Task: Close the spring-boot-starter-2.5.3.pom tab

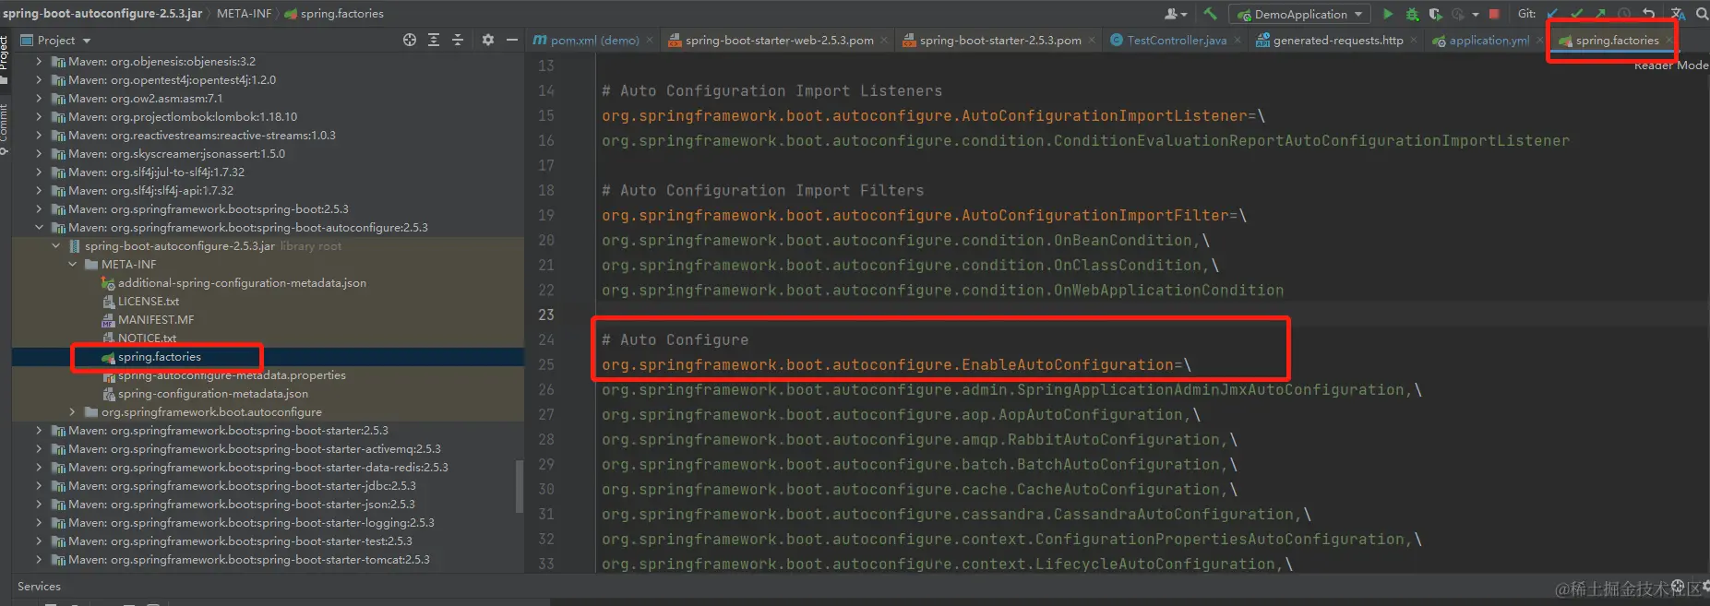Action: (x=1092, y=40)
